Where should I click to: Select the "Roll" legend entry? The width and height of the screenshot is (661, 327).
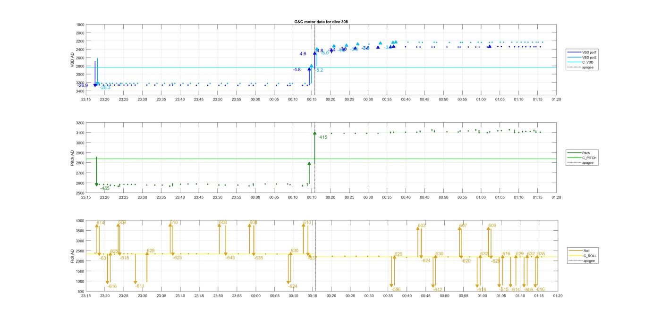point(579,251)
